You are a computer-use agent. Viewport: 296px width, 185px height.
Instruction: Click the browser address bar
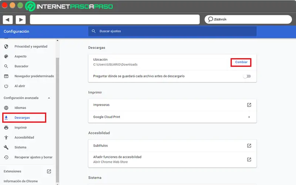pos(115,20)
